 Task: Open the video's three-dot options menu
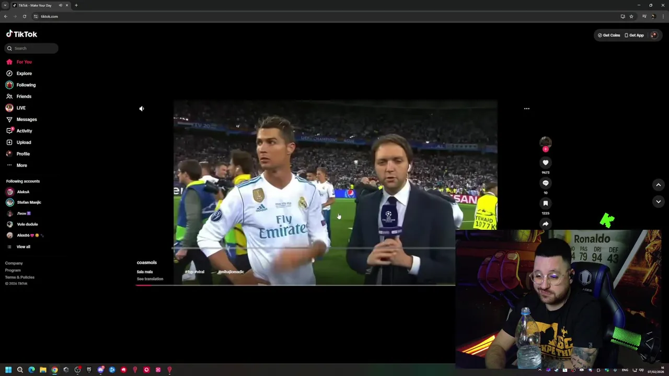527,109
